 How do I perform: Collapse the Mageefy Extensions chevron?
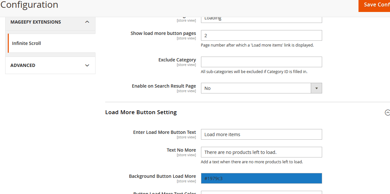(x=87, y=22)
